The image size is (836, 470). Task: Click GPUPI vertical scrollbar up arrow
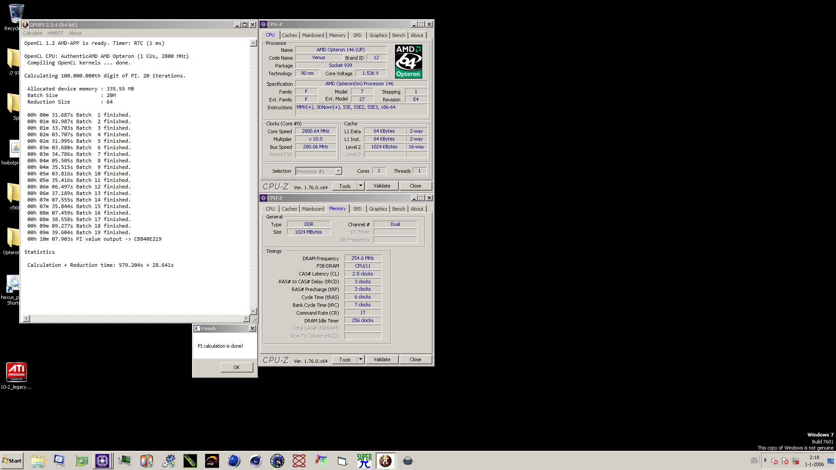tap(253, 43)
